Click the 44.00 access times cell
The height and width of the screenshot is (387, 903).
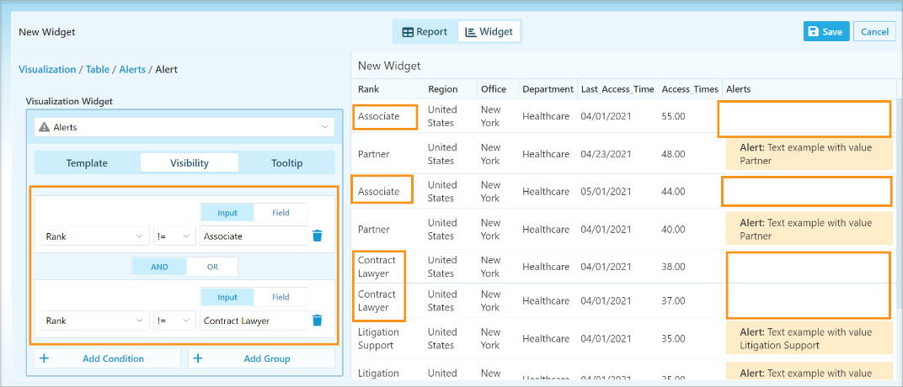coord(673,192)
